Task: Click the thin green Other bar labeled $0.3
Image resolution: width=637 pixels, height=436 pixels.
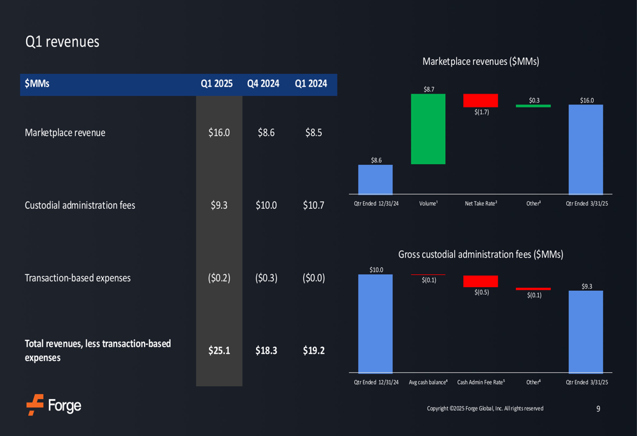Action: [x=533, y=106]
